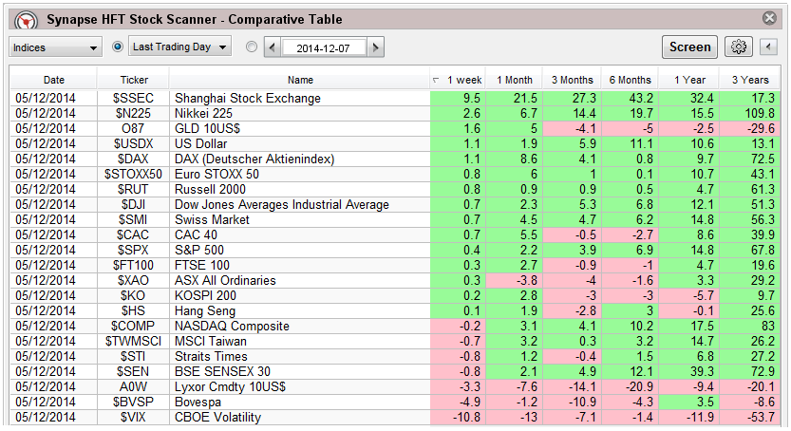Click the Screen button
The height and width of the screenshot is (431, 791).
pos(689,47)
